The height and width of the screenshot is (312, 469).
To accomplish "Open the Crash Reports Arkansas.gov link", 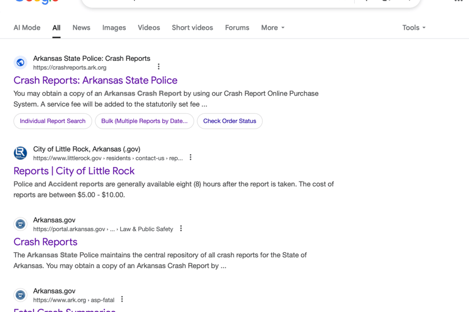I will [45, 242].
